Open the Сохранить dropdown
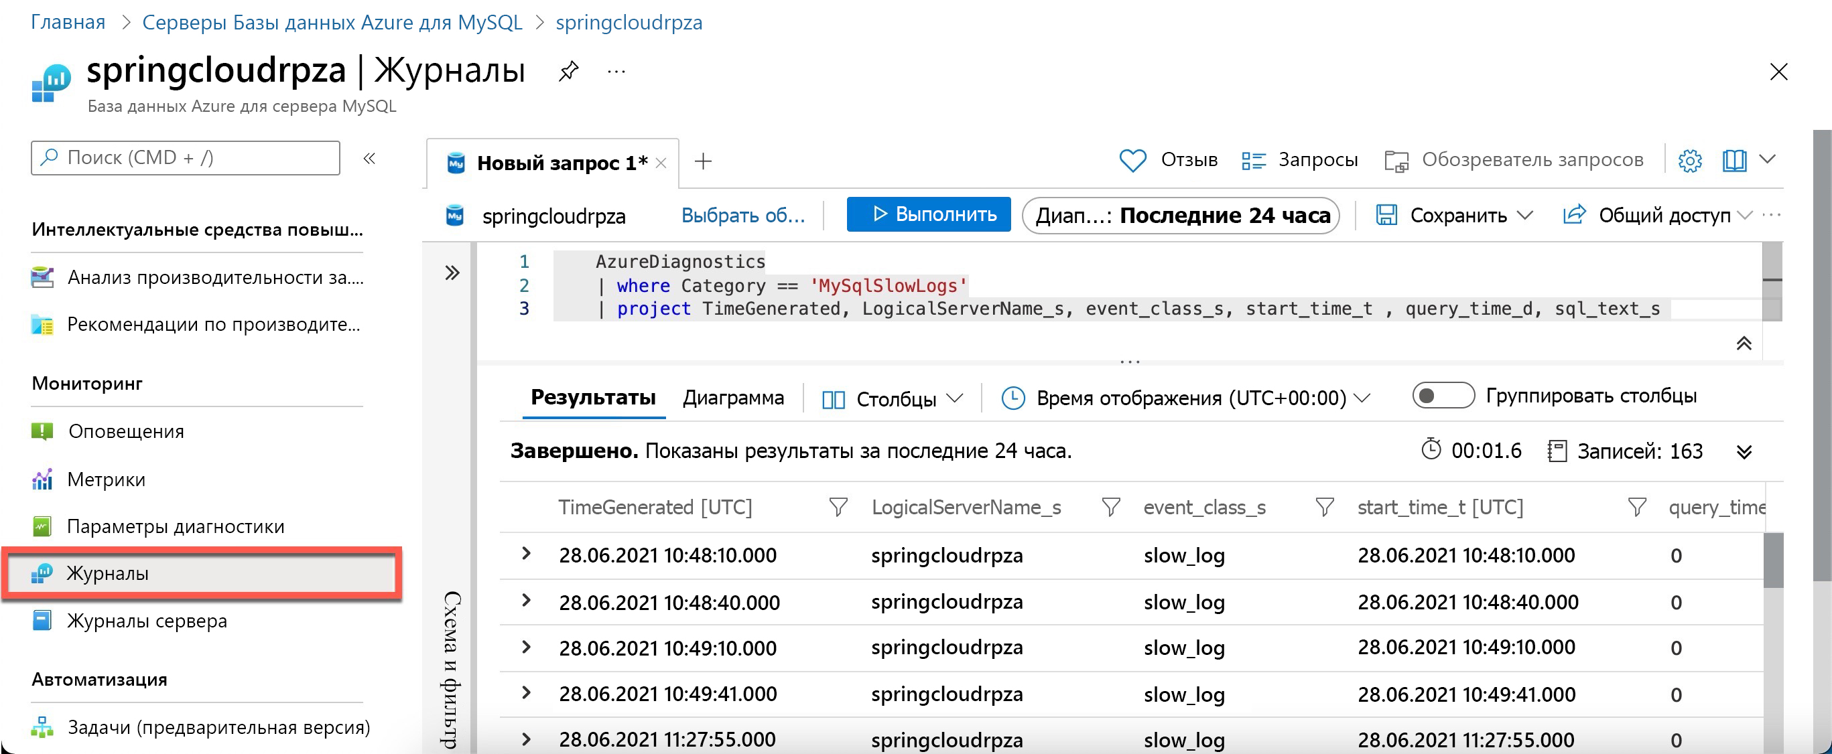The width and height of the screenshot is (1832, 754). [x=1454, y=216]
